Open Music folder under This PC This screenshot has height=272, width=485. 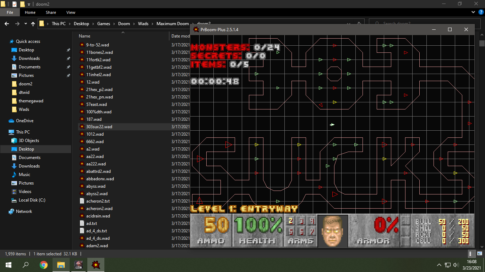pyautogui.click(x=24, y=175)
